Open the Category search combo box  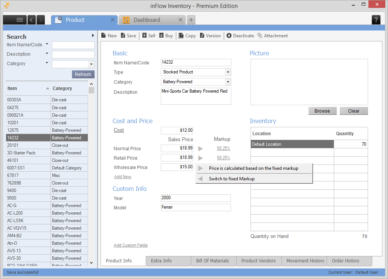91,64
